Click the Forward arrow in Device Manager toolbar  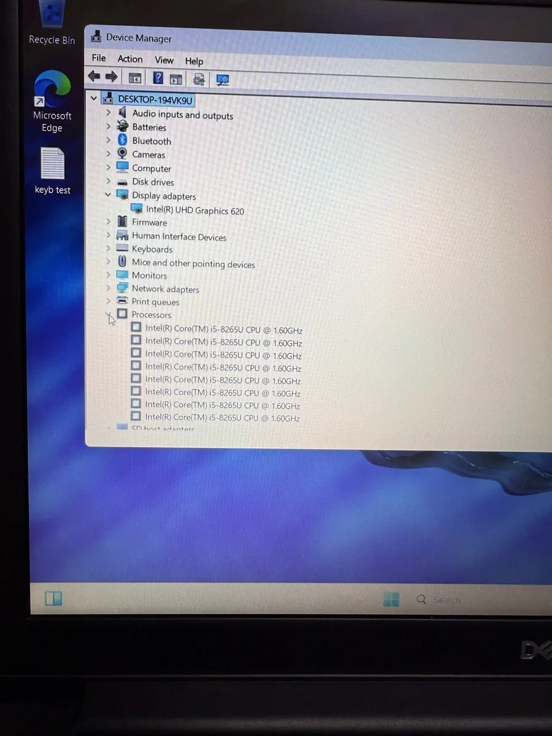click(111, 77)
